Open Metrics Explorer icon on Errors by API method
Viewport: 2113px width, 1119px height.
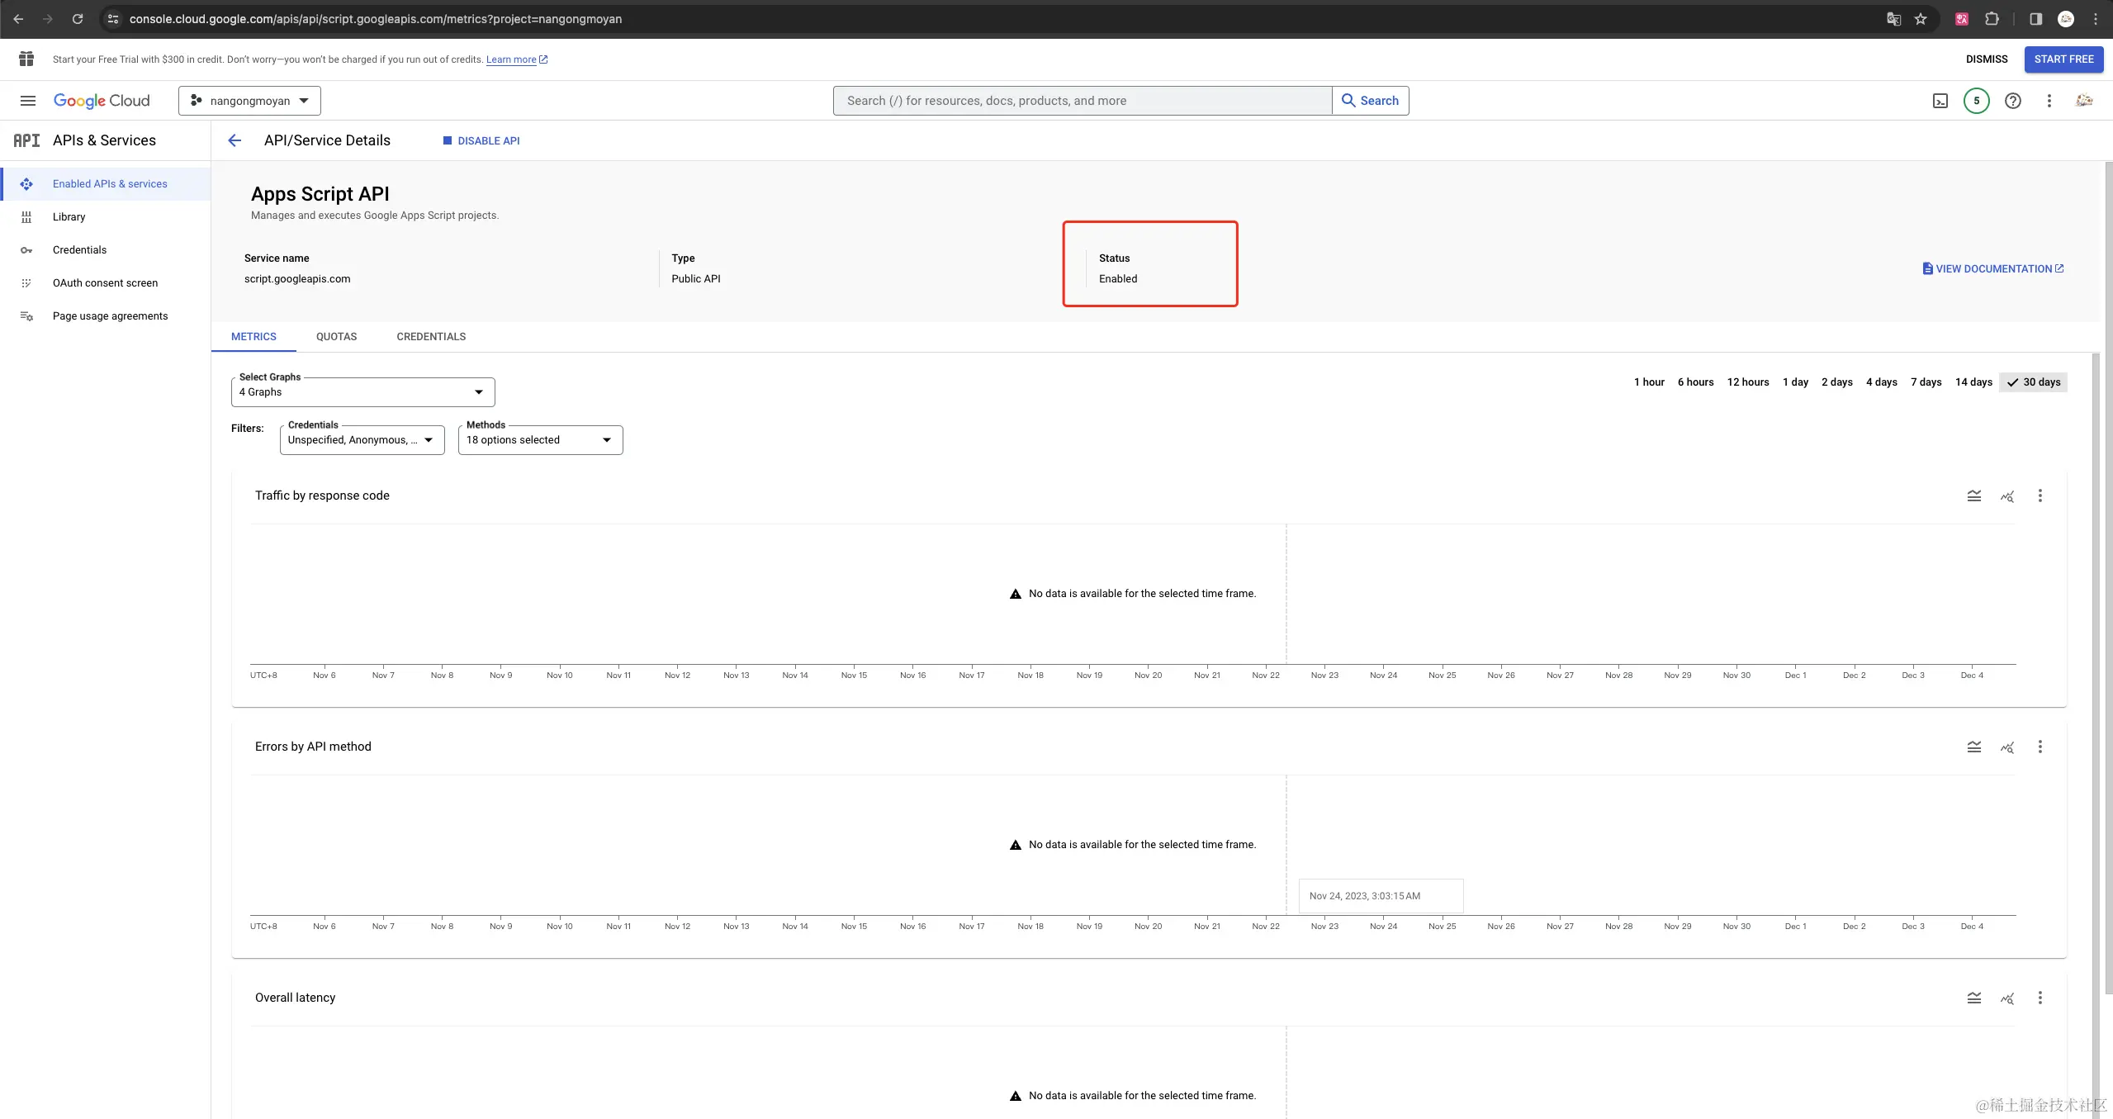2007,747
